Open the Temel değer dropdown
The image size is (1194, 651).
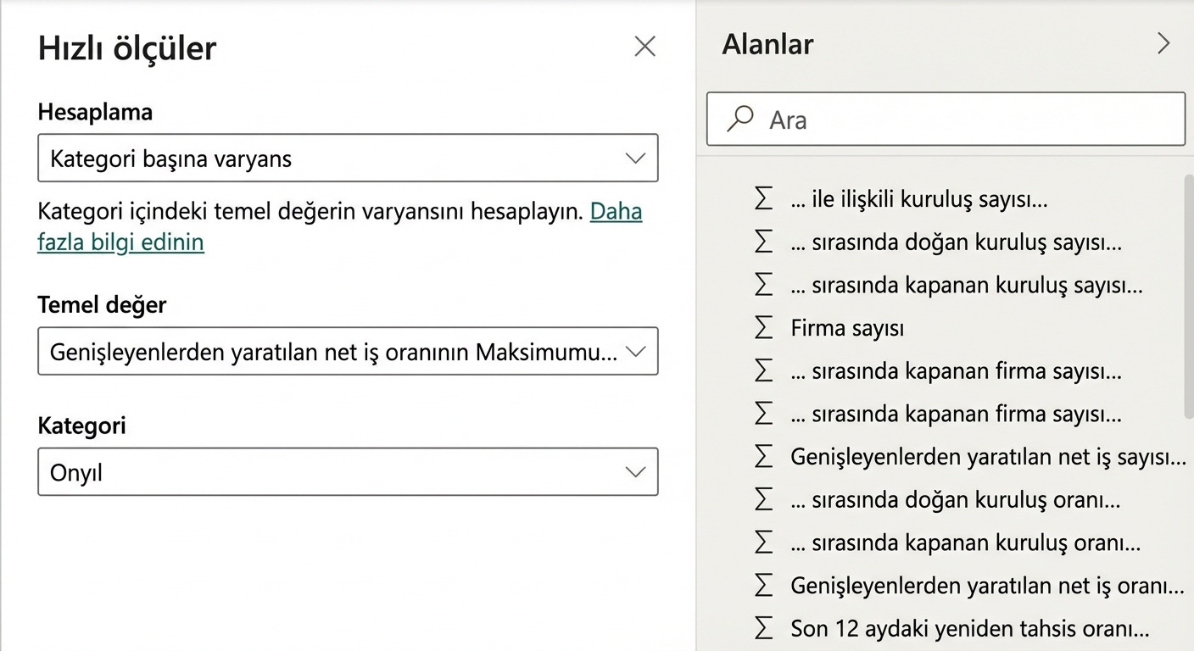348,351
